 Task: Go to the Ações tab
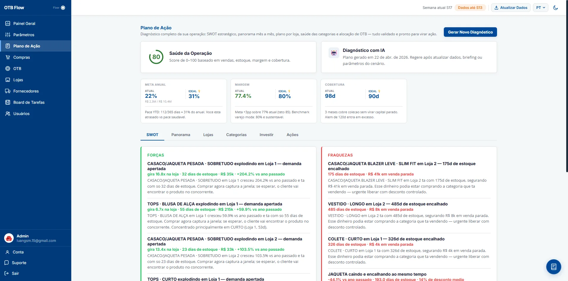[293, 135]
